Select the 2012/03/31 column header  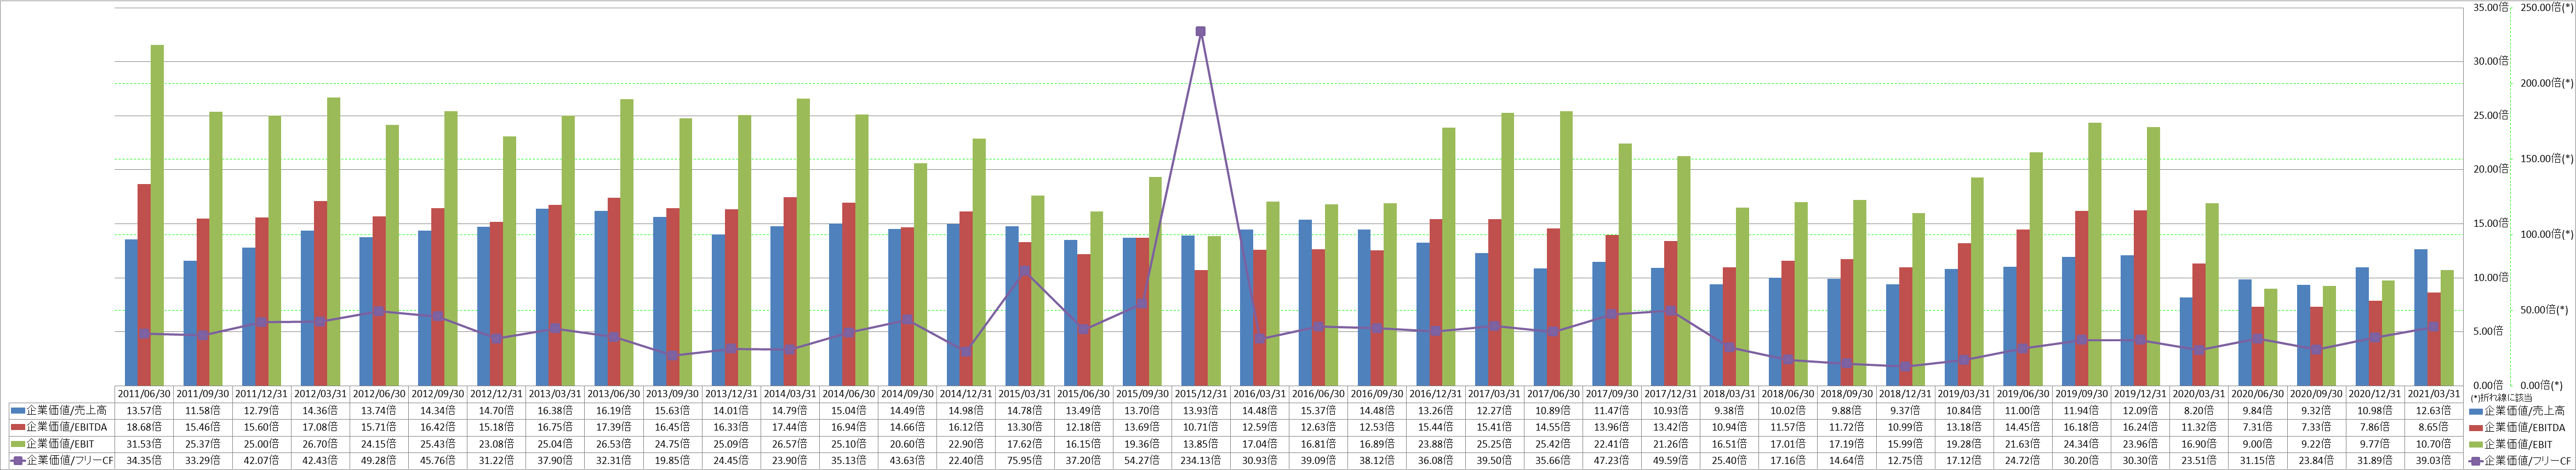tap(321, 394)
